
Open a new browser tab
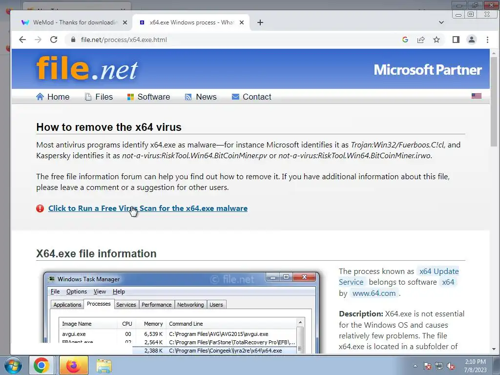tap(260, 22)
